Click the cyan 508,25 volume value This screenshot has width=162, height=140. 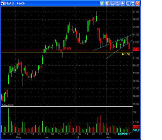coord(136,130)
